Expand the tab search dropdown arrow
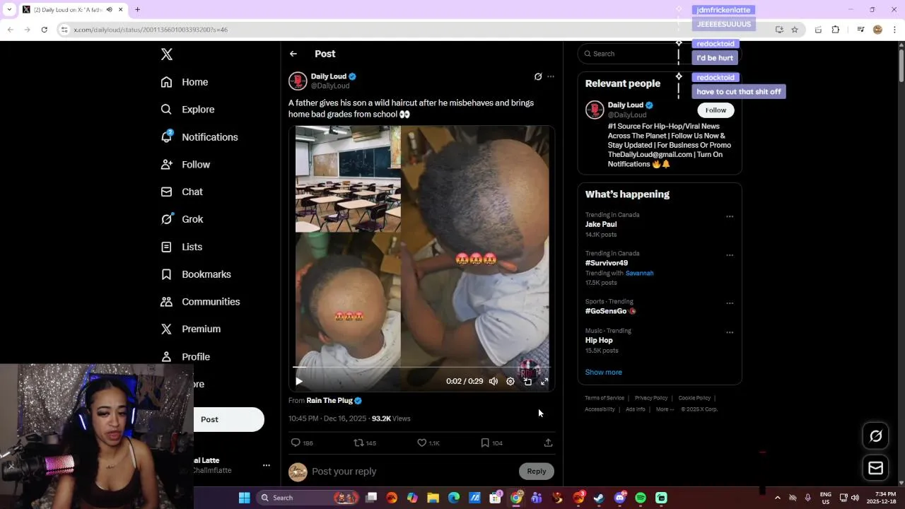The image size is (905, 509). click(9, 10)
